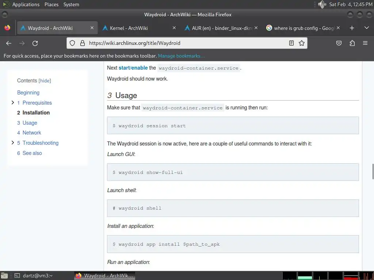Open the Places menu in top panel

click(51, 4)
